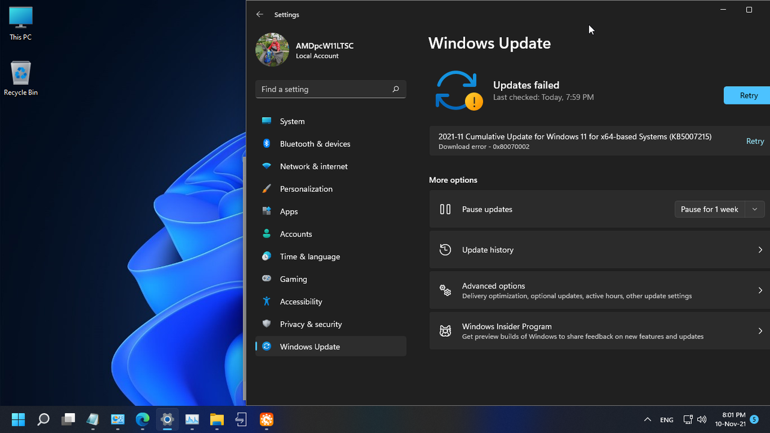Click the Network & internet globe icon
770x433 pixels.
266,166
